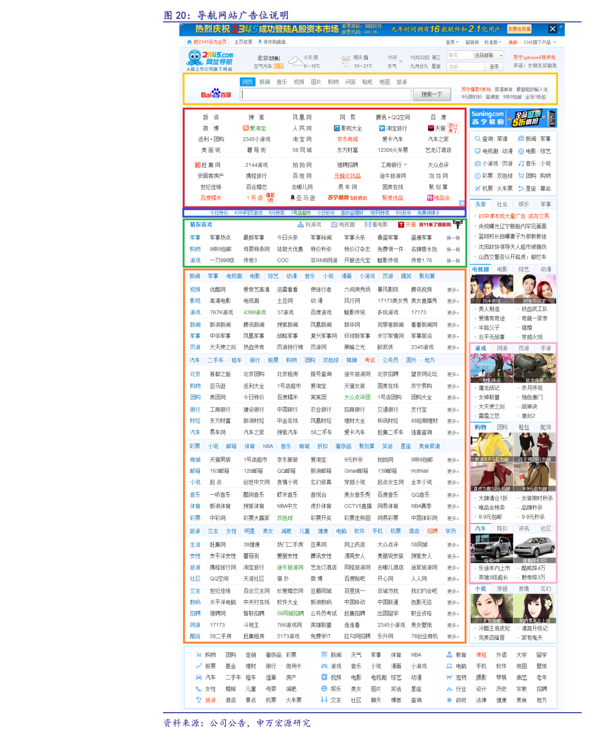Click the airplane icon next to 机票 | 火车票
Image resolution: width=612 pixels, height=738 pixels.
477,188
